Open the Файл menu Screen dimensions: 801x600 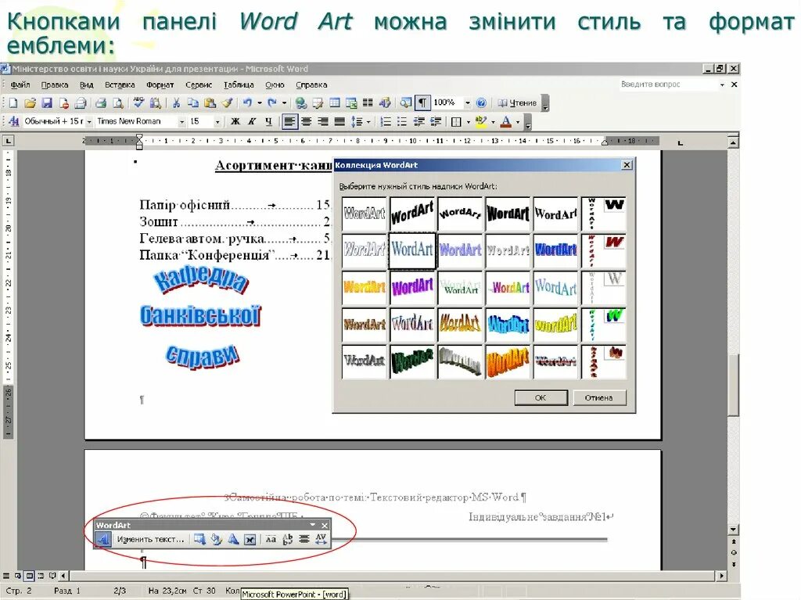(20, 84)
